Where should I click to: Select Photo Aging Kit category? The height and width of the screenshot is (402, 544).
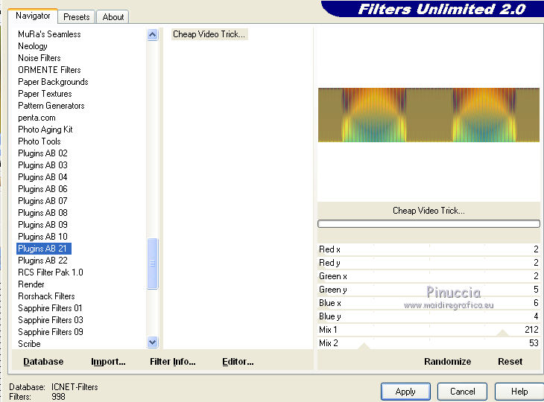(45, 130)
